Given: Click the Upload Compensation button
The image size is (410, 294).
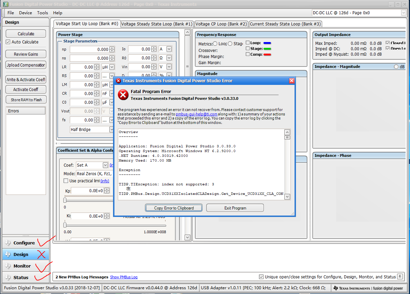Looking at the screenshot, I should (x=26, y=65).
